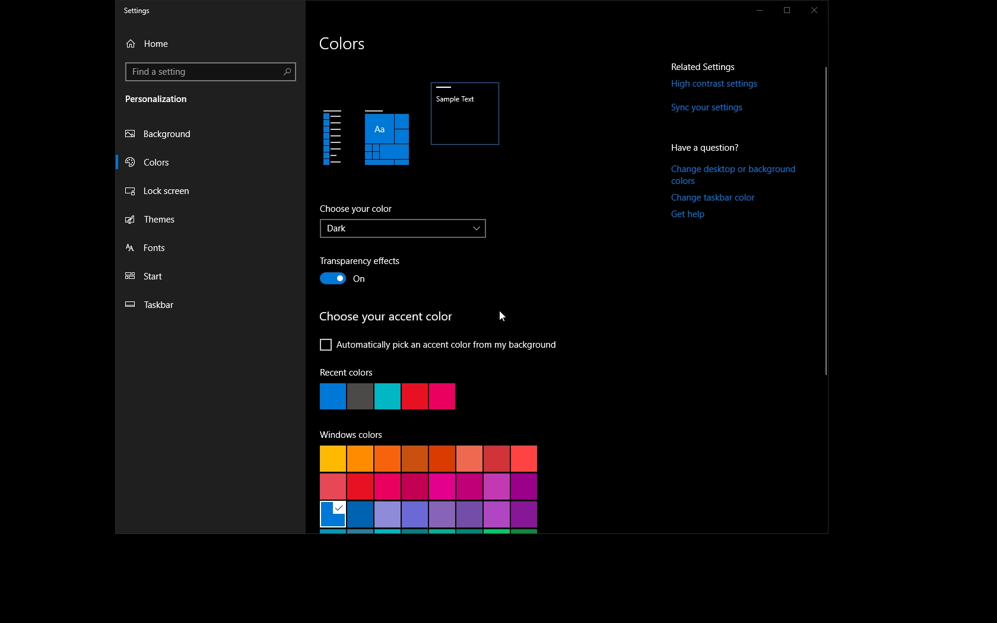Focus the Find a setting search box
Image resolution: width=997 pixels, height=623 pixels.
click(x=211, y=72)
